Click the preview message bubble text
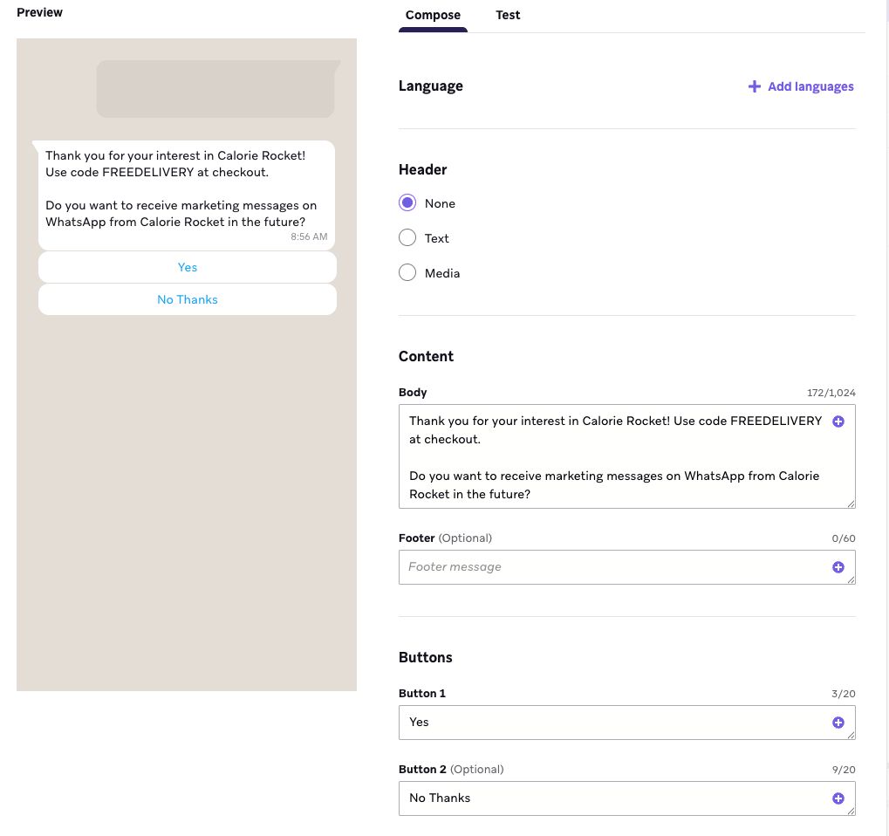The image size is (889, 836). click(x=181, y=188)
